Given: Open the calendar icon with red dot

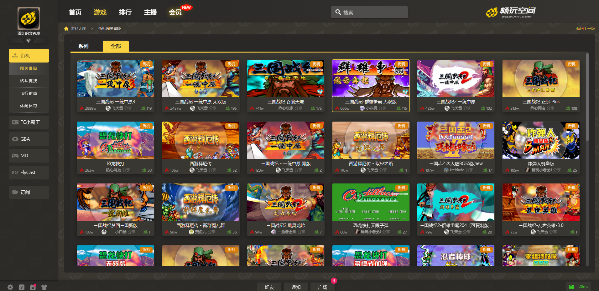Looking at the screenshot, I should [33, 287].
